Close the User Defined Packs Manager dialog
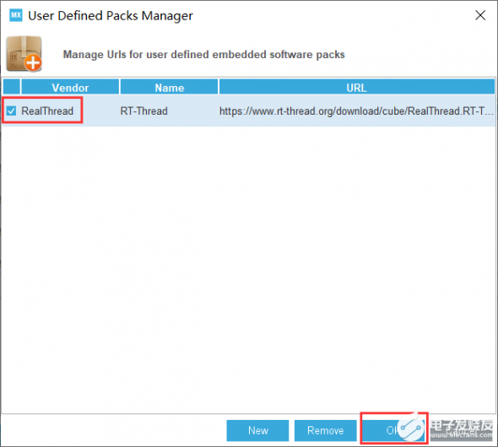 pos(480,15)
